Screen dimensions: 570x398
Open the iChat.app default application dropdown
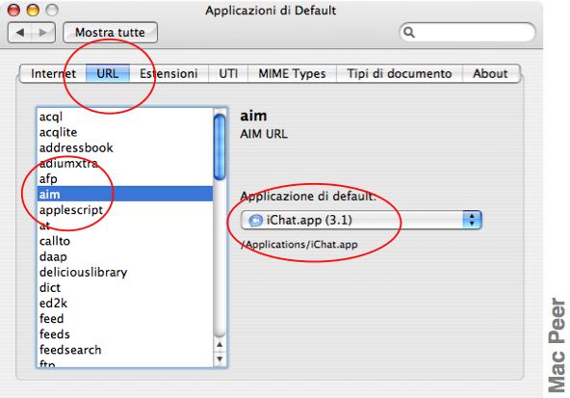coord(361,220)
